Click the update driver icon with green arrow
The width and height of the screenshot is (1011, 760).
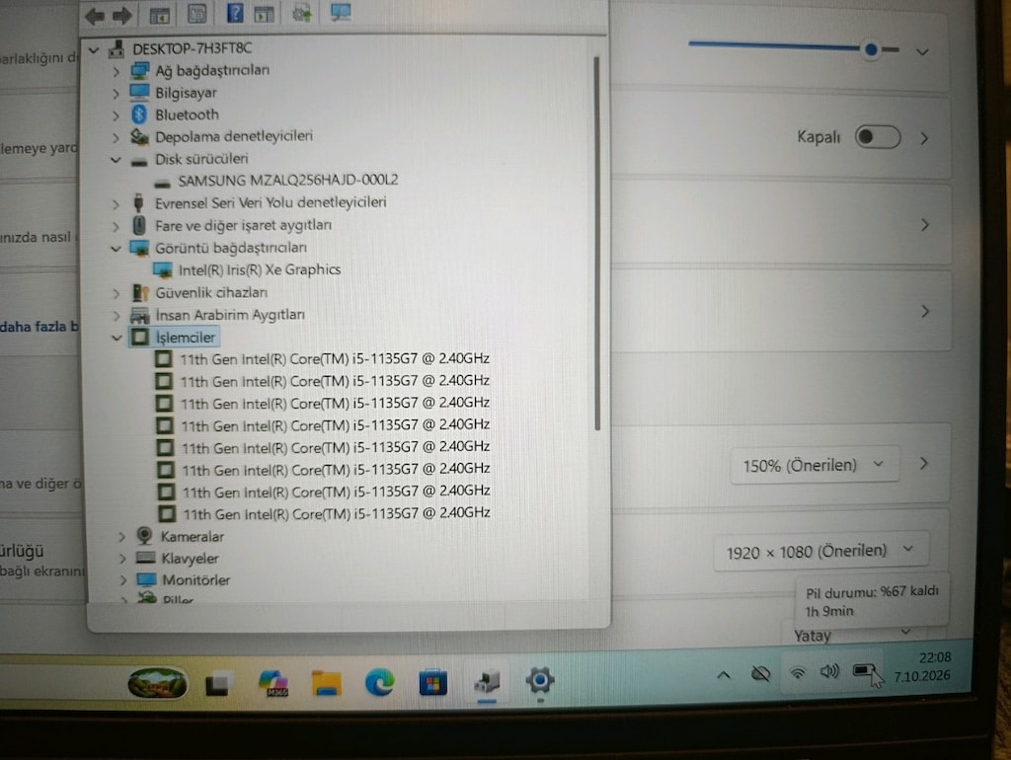[302, 13]
